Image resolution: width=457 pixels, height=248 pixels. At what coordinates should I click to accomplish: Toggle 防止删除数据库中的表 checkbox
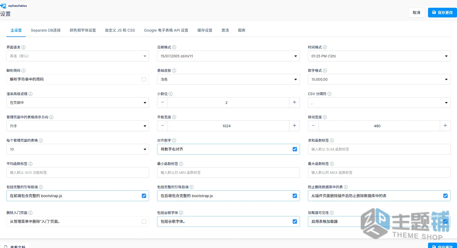(445, 196)
